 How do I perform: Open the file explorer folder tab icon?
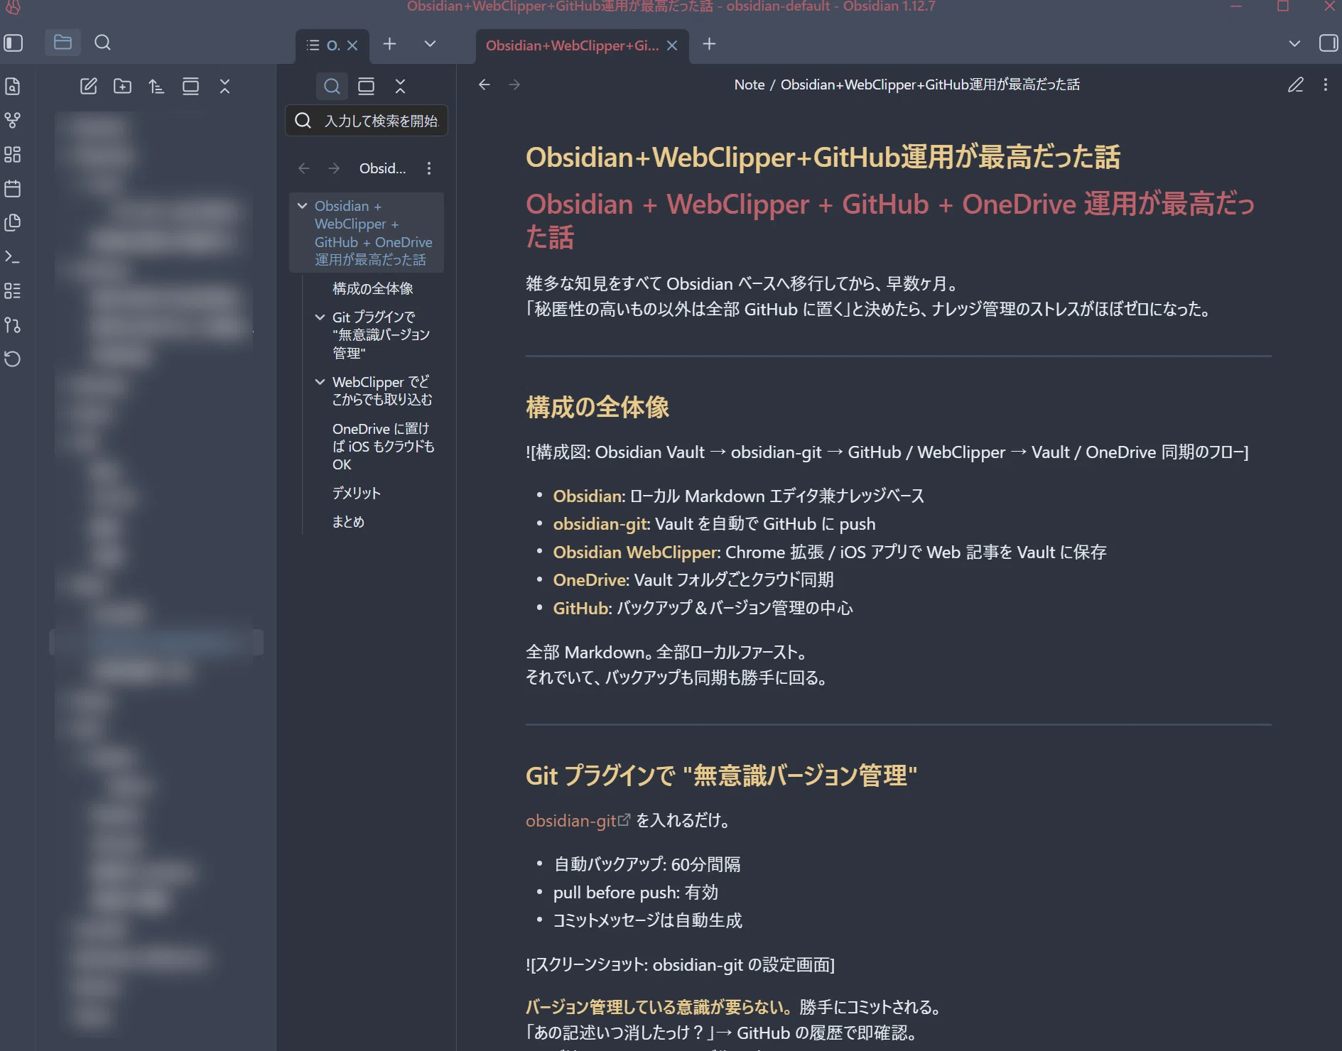coord(63,43)
